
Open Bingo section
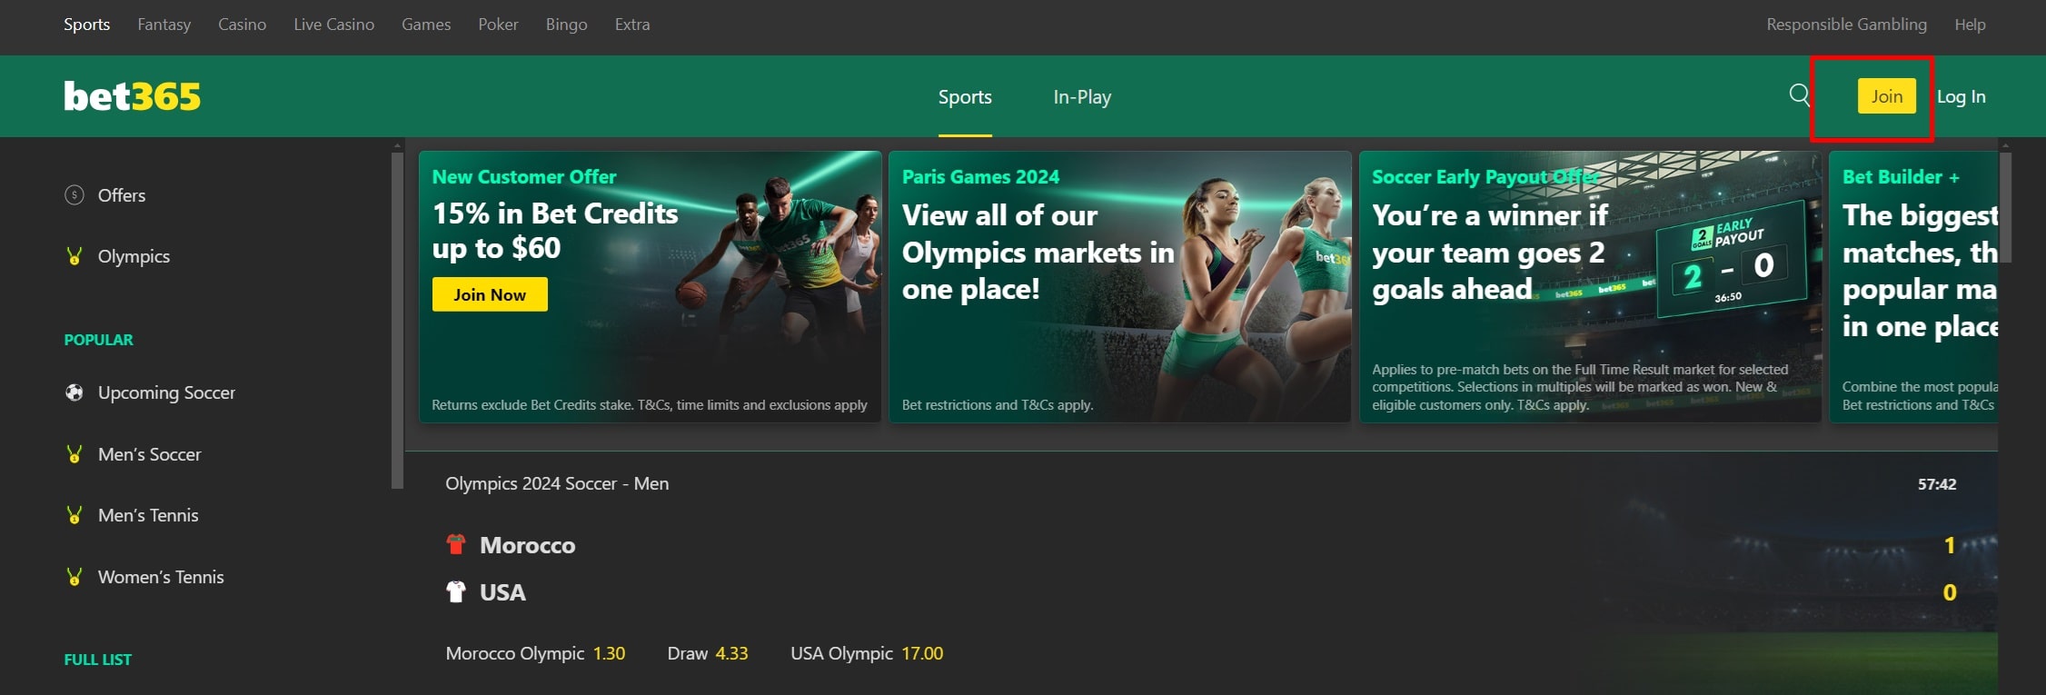coord(566,25)
